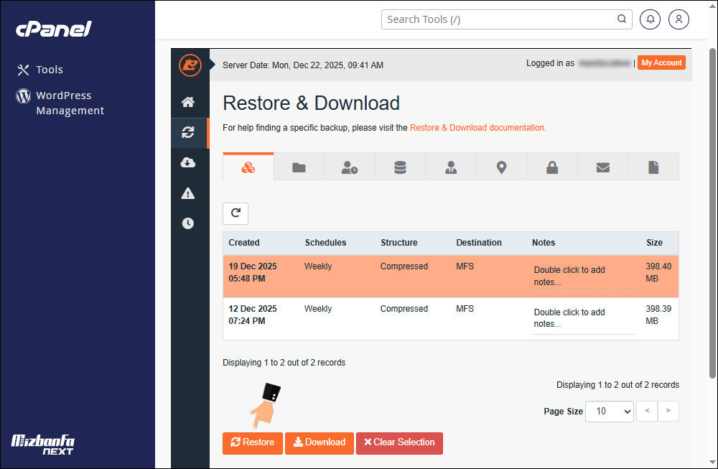Open the Cron Jobs backup section
Image resolution: width=718 pixels, height=469 pixels.
pos(350,166)
